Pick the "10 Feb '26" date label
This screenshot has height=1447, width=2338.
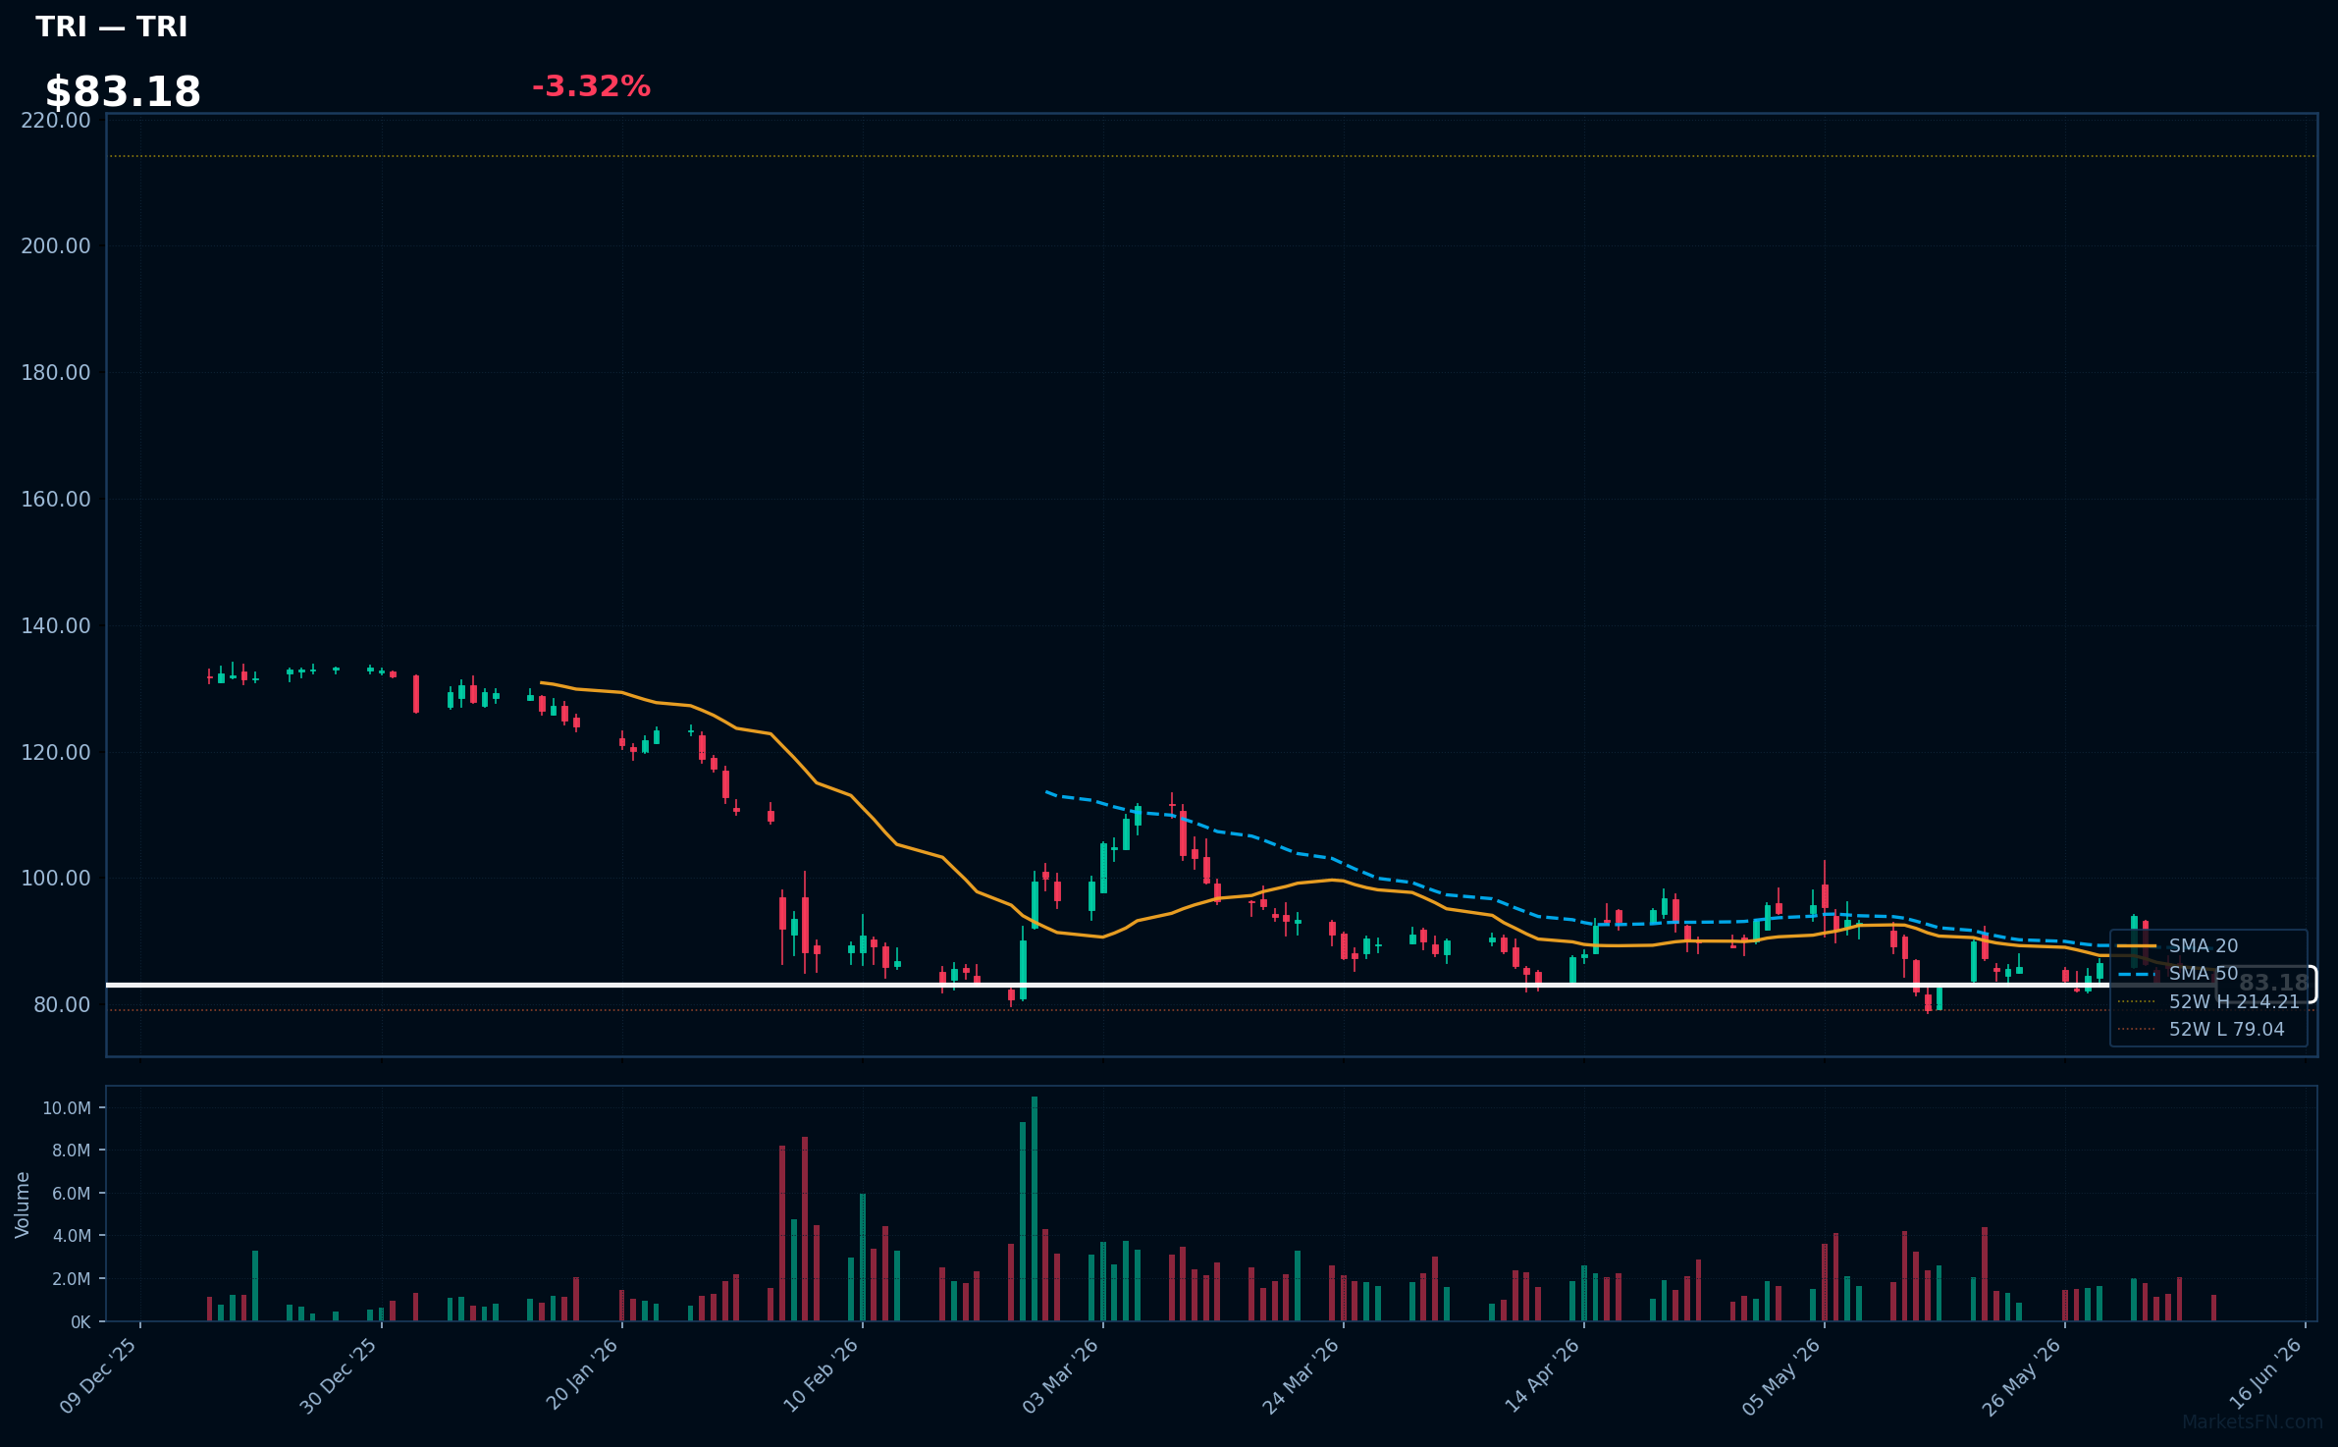(x=821, y=1375)
